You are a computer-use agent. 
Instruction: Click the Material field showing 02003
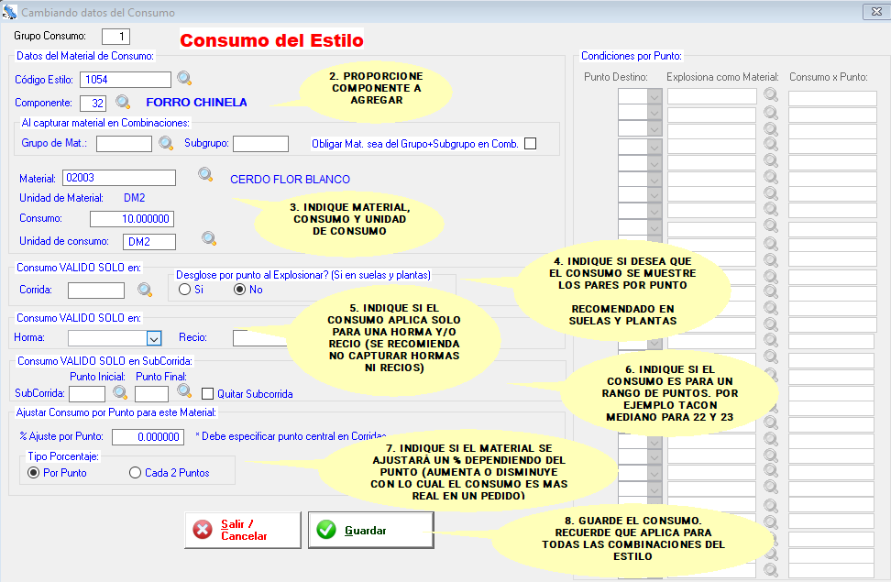point(119,178)
